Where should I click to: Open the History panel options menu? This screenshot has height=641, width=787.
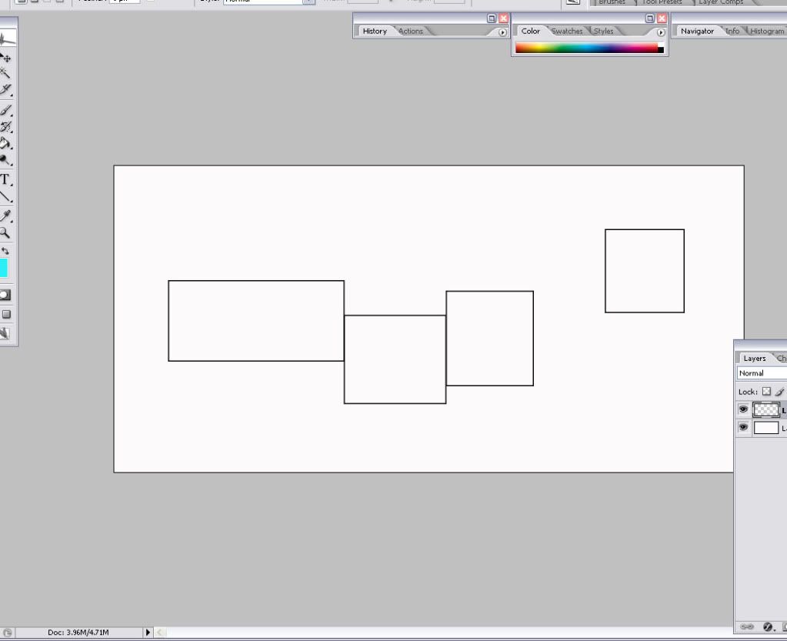click(502, 32)
